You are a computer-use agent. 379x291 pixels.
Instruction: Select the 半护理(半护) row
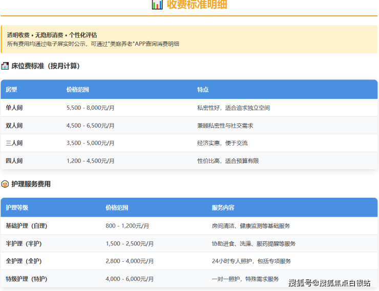tap(24, 243)
